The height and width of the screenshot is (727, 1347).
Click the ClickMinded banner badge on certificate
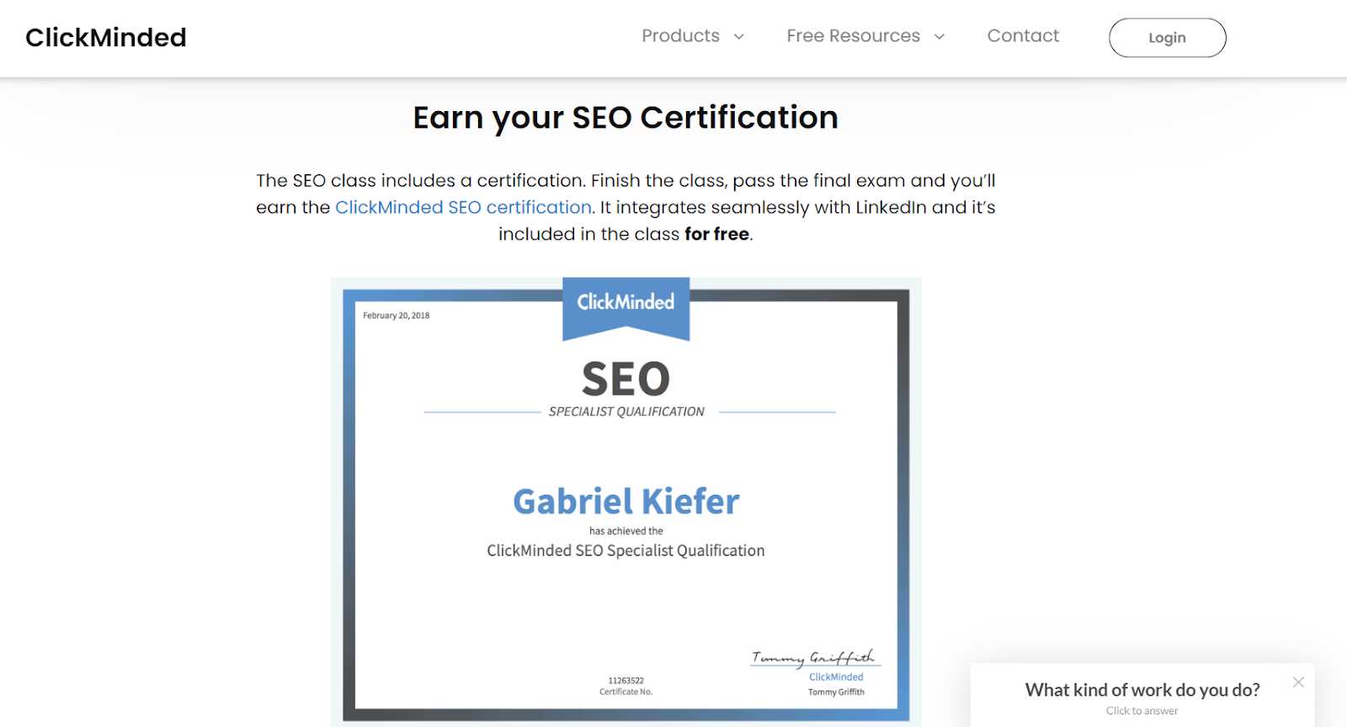(x=626, y=308)
